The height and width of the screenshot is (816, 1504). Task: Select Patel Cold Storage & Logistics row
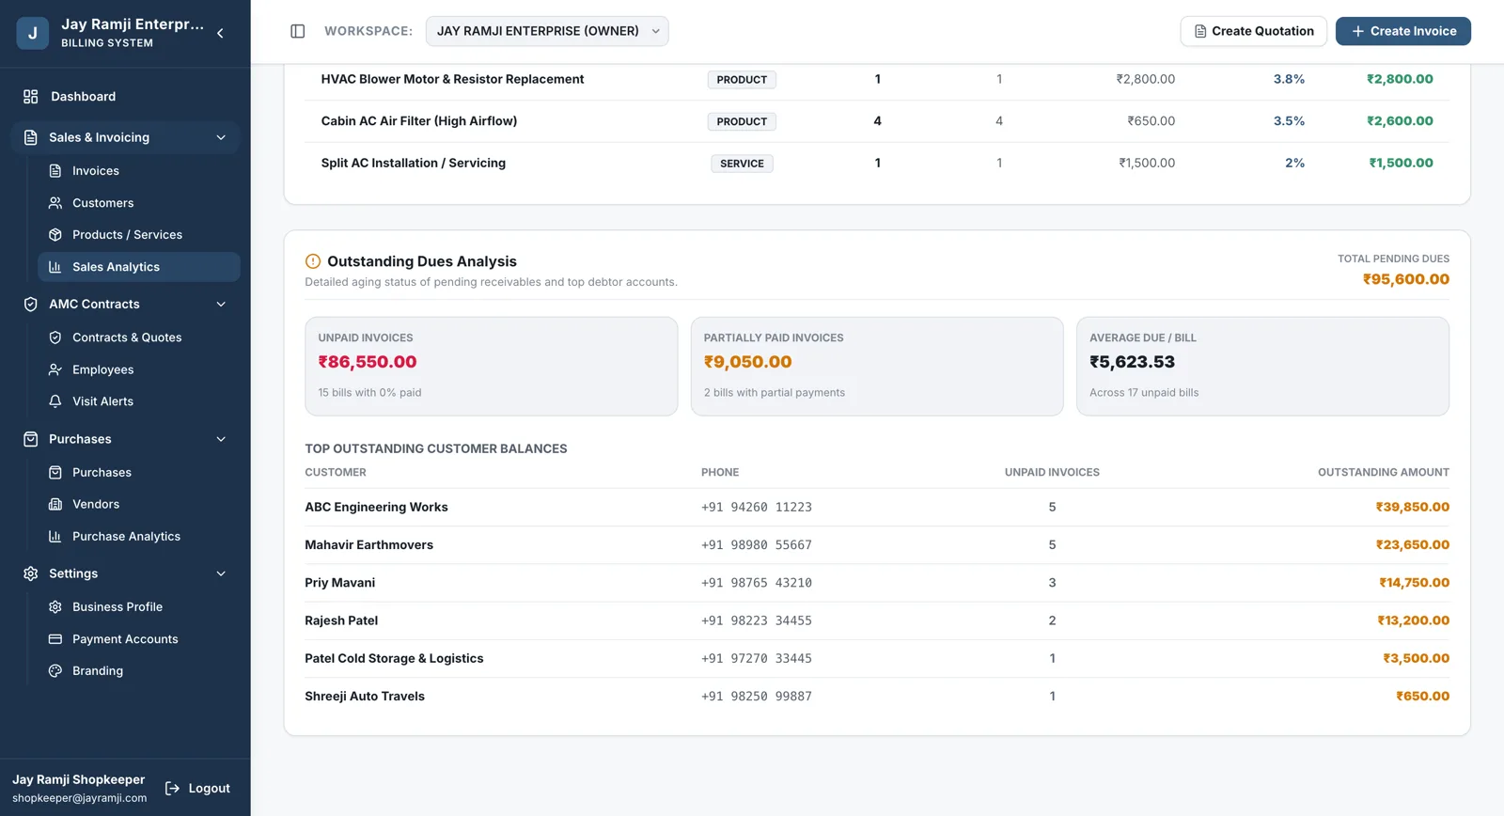coord(877,659)
